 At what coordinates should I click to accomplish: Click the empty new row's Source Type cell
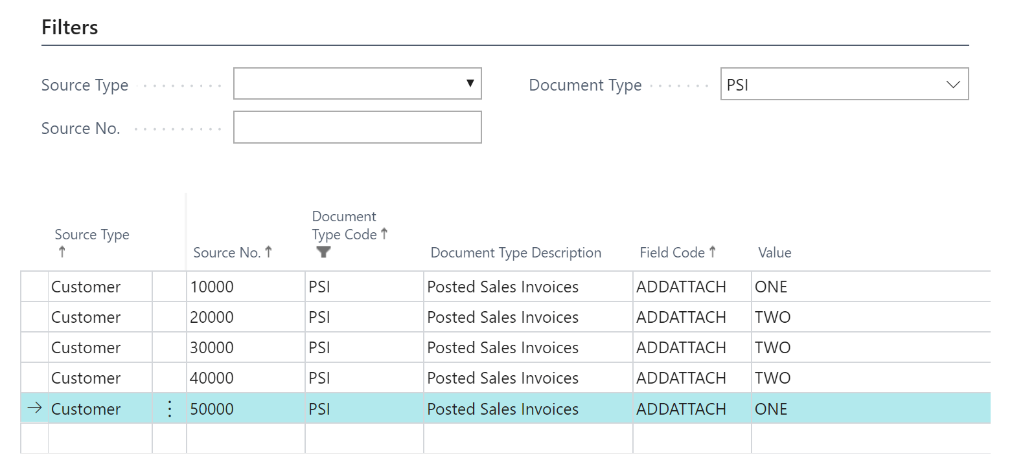(x=100, y=438)
